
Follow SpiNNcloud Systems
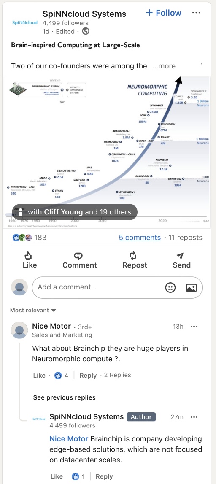tap(164, 13)
